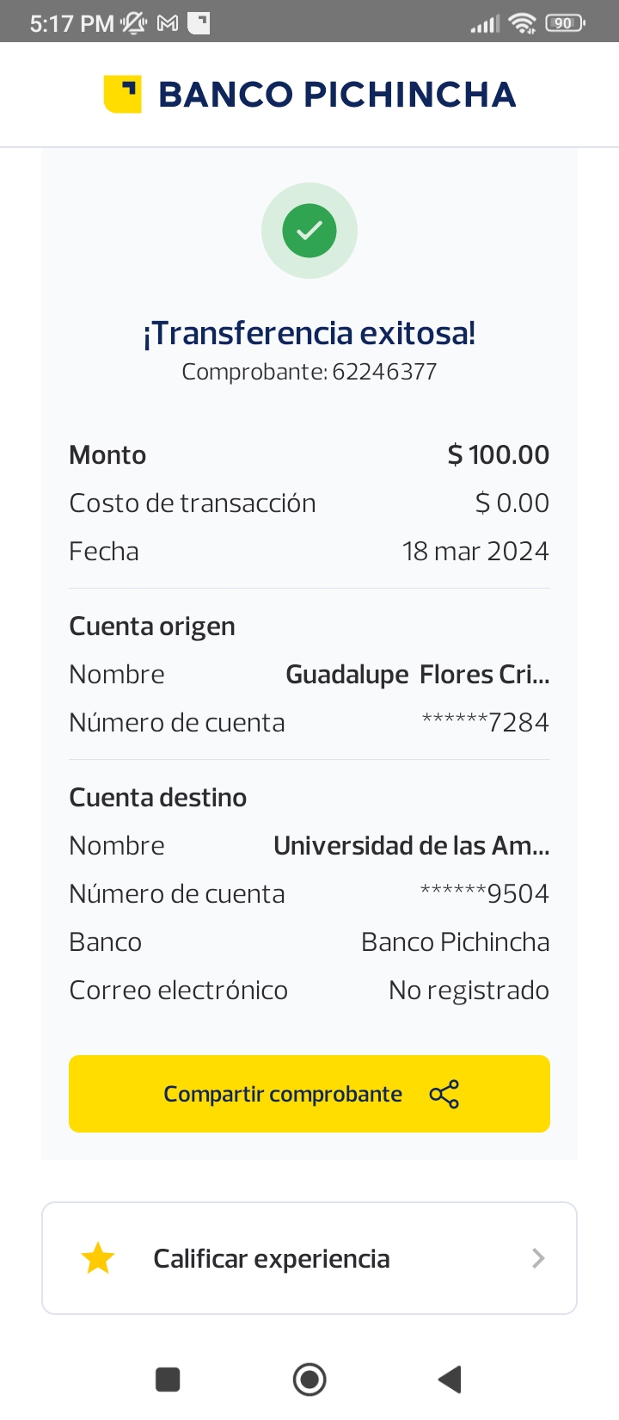Image resolution: width=619 pixels, height=1420 pixels.
Task: Tap the yellow star icon
Action: 98,1258
